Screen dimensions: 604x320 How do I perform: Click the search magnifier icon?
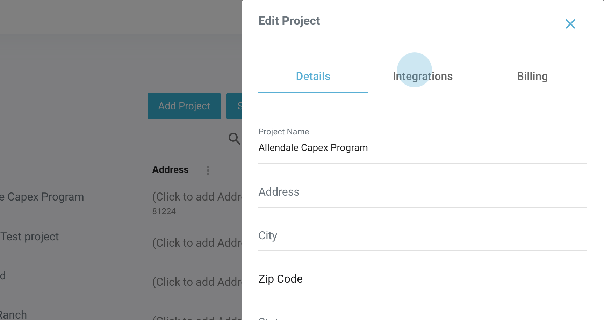(234, 139)
